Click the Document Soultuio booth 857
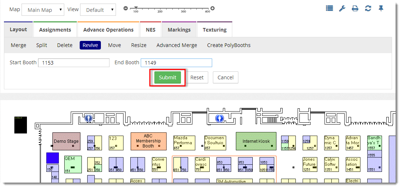 215,143
